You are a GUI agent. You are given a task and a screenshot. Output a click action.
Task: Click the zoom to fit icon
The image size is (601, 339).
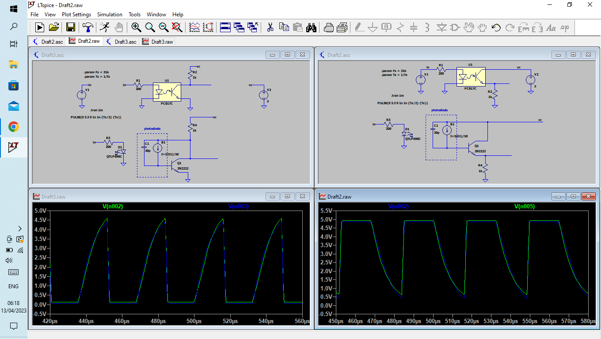tap(177, 27)
